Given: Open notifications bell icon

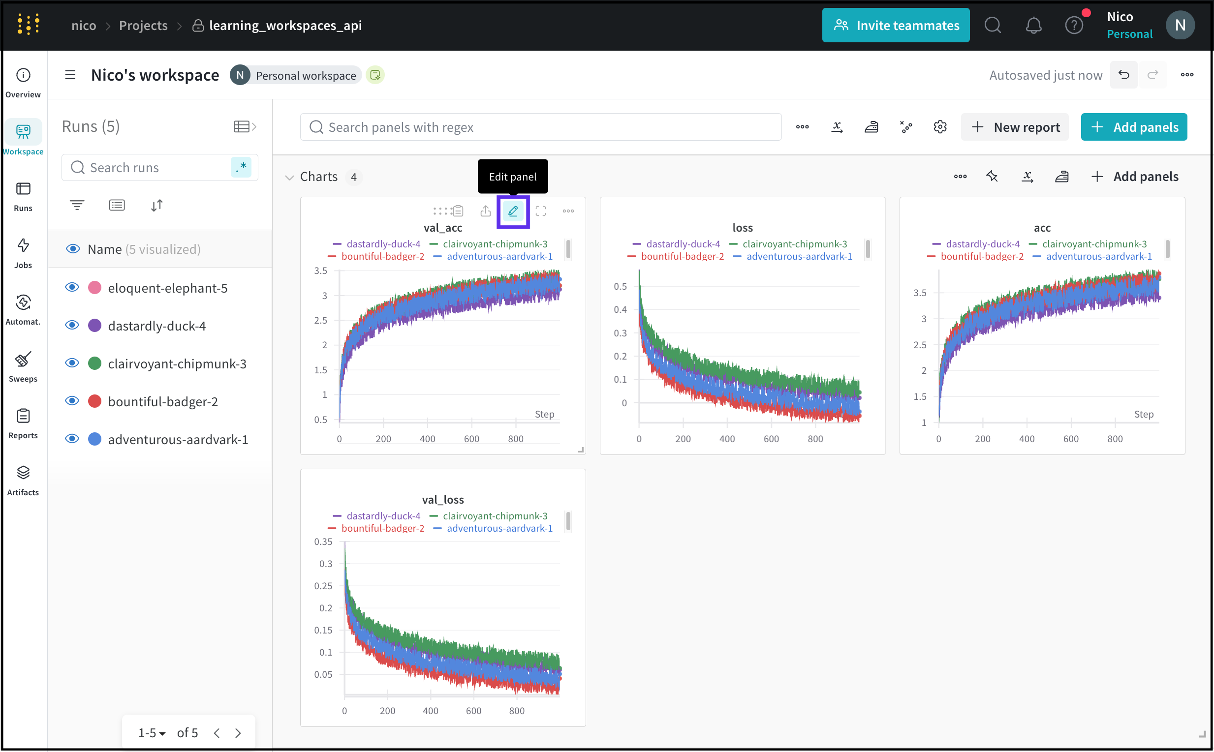Looking at the screenshot, I should 1033,26.
